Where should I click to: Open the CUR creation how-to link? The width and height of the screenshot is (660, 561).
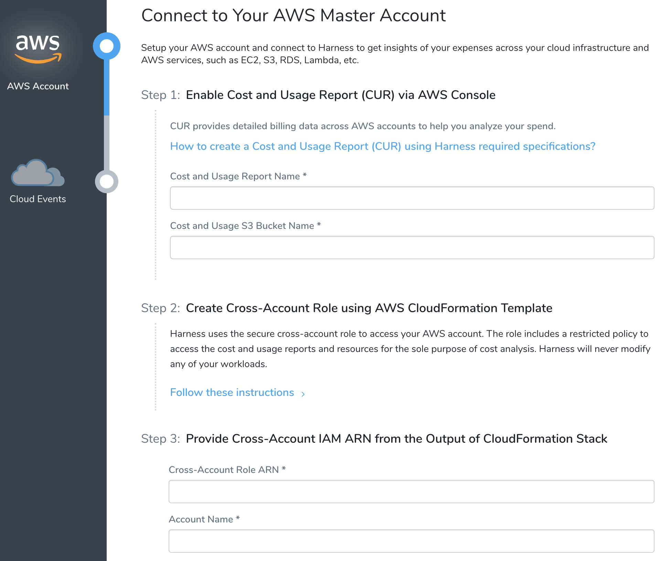(x=383, y=146)
